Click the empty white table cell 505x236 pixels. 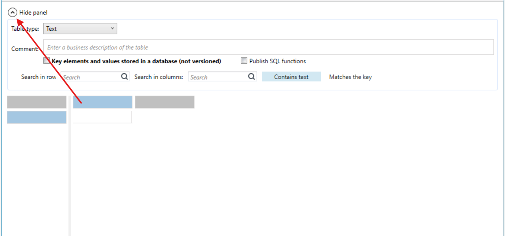(102, 117)
